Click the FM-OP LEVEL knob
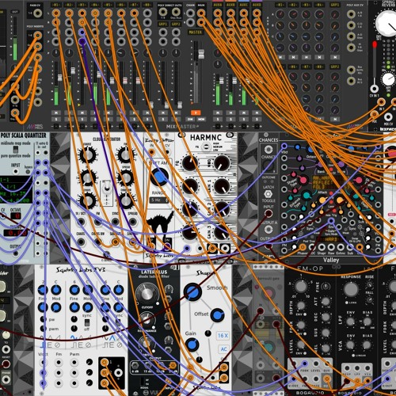 [x=301, y=345]
